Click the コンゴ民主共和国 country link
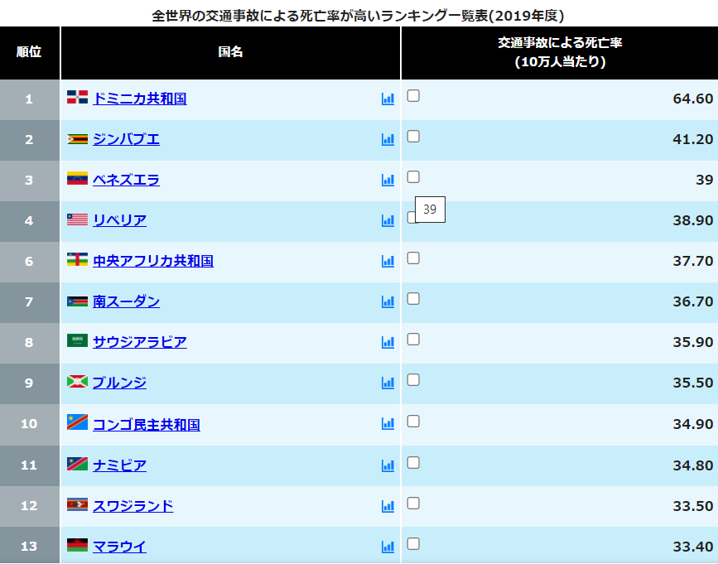Image resolution: width=718 pixels, height=564 pixels. coord(146,424)
